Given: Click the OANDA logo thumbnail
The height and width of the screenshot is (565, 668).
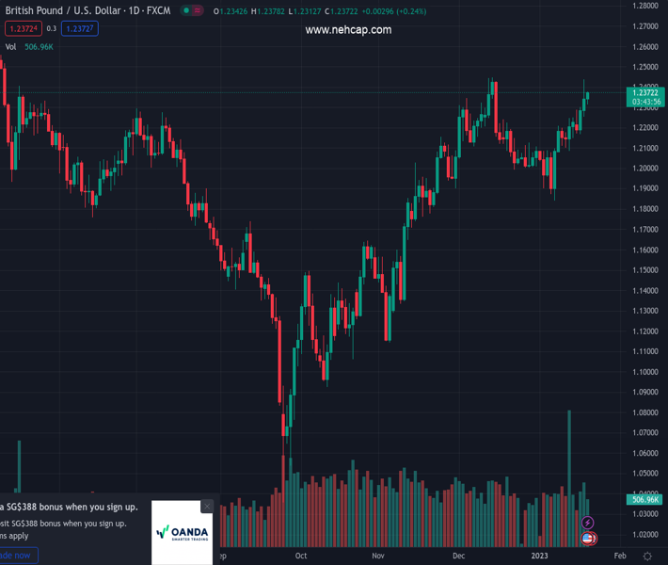Looking at the screenshot, I should (183, 533).
